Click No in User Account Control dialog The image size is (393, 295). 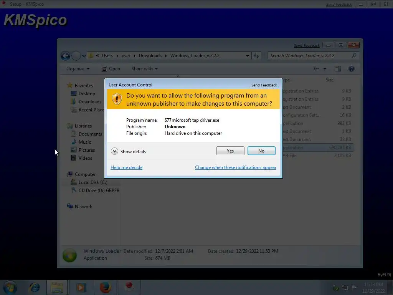(x=261, y=151)
